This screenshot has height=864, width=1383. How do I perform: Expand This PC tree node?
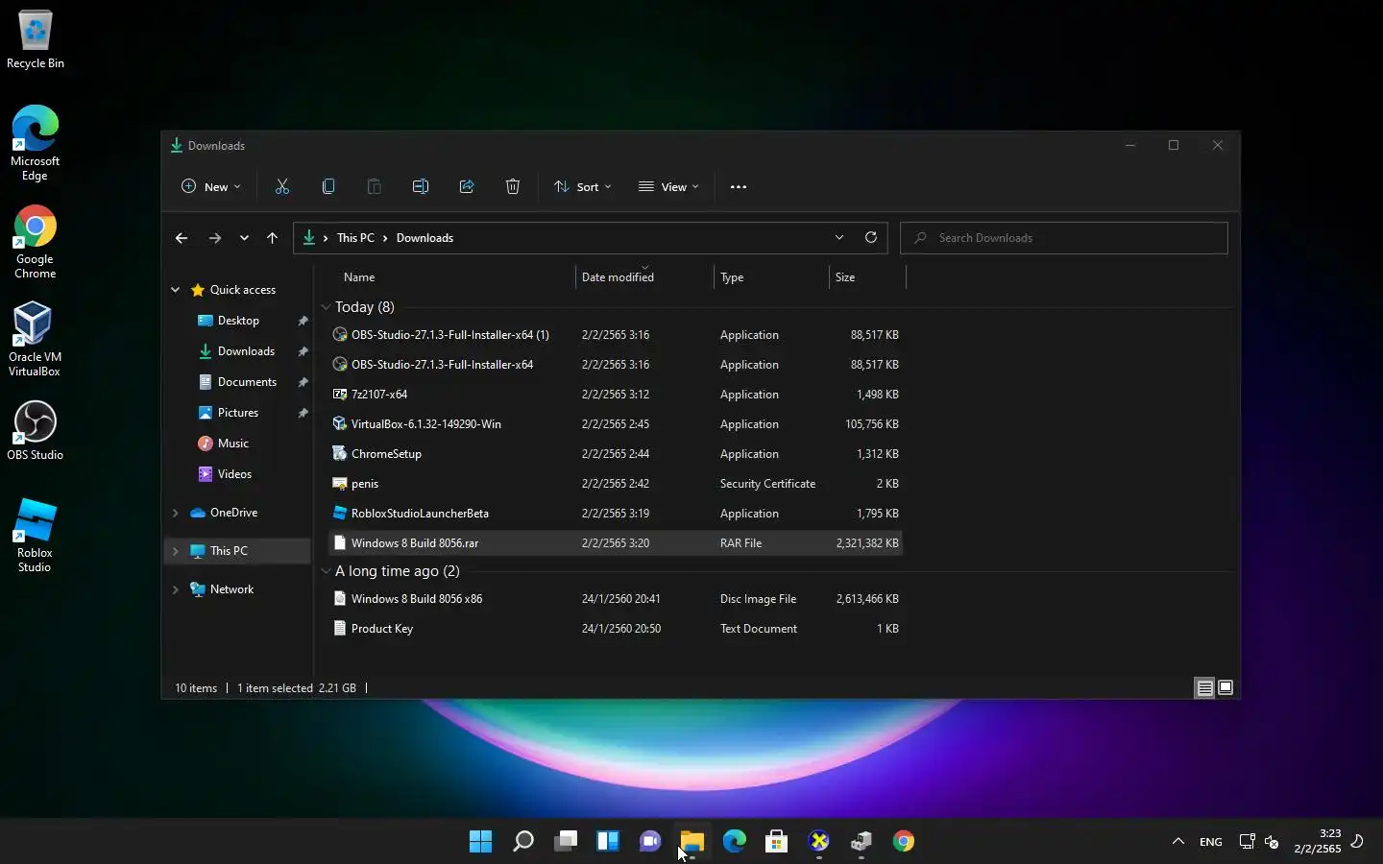175,551
